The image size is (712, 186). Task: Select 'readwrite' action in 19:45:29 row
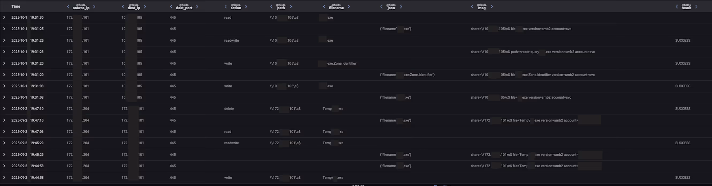(231, 143)
